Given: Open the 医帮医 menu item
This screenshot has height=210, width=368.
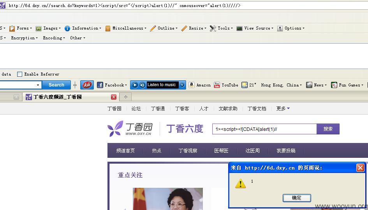Looking at the screenshot, I should click(221, 150).
